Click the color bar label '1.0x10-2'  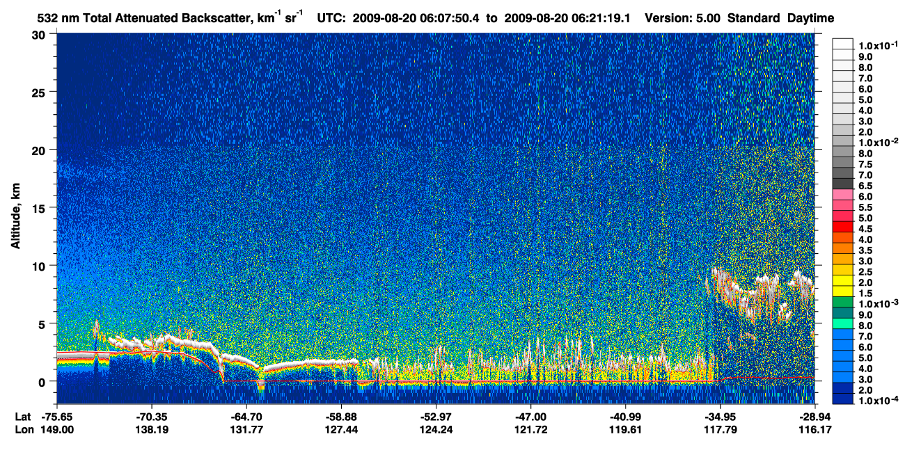tap(877, 142)
